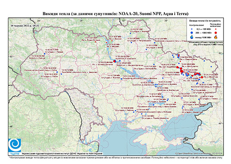Click the large red marker labeled 213.57 MW
This screenshot has height=164, width=231.
coord(202,77)
